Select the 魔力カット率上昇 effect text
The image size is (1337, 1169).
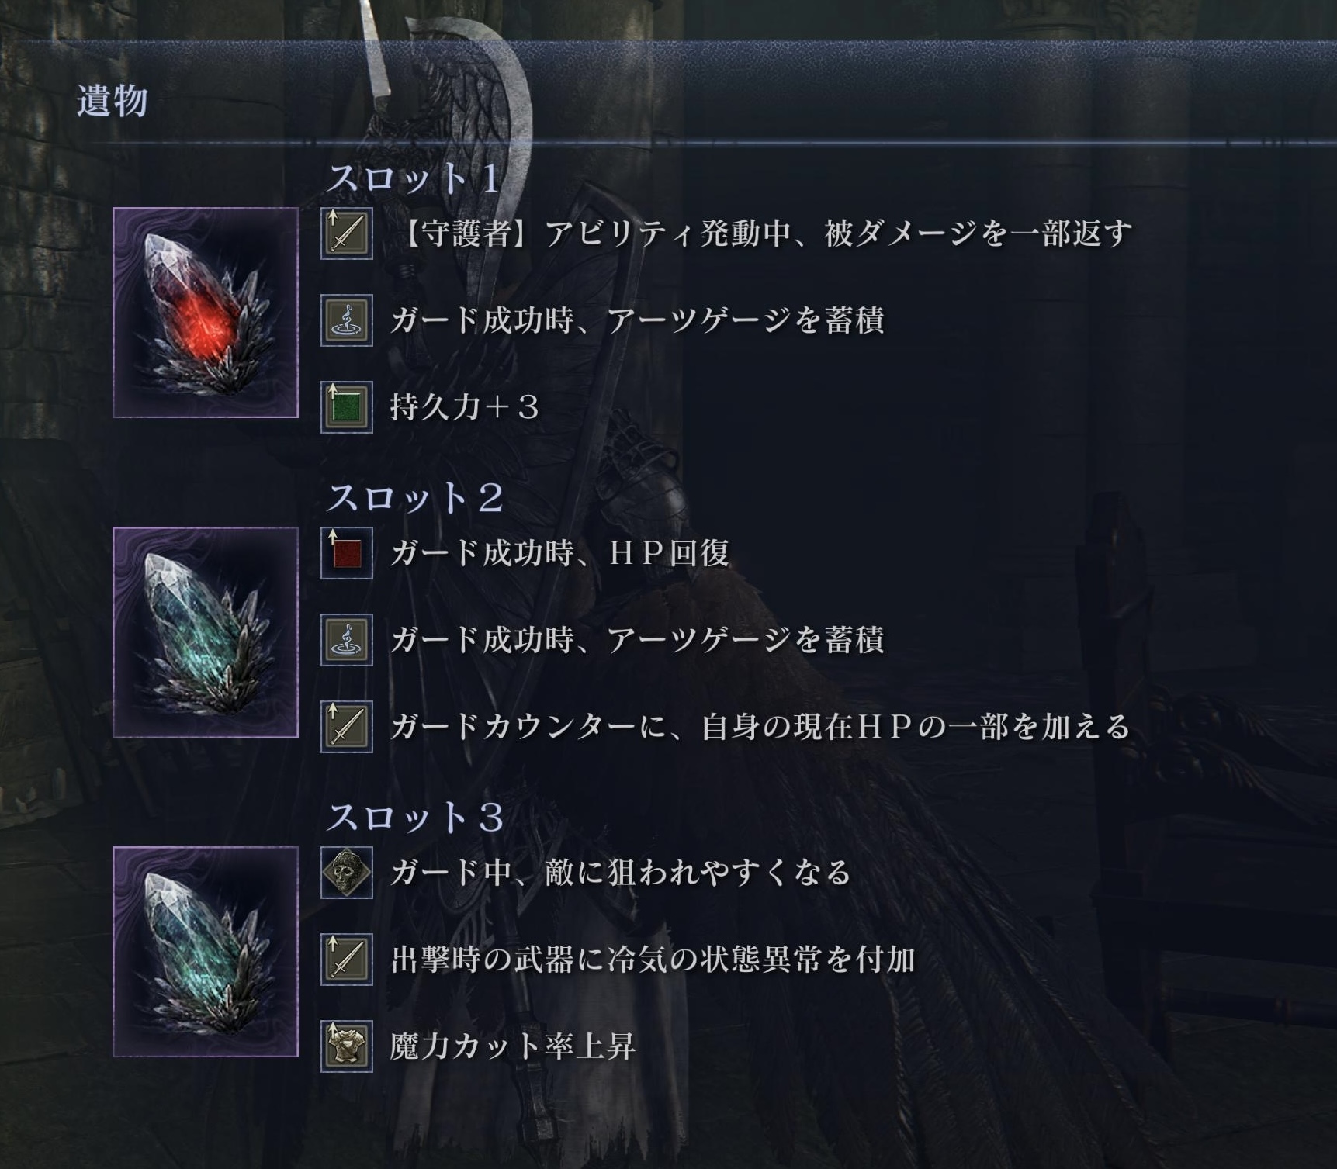[x=513, y=1046]
